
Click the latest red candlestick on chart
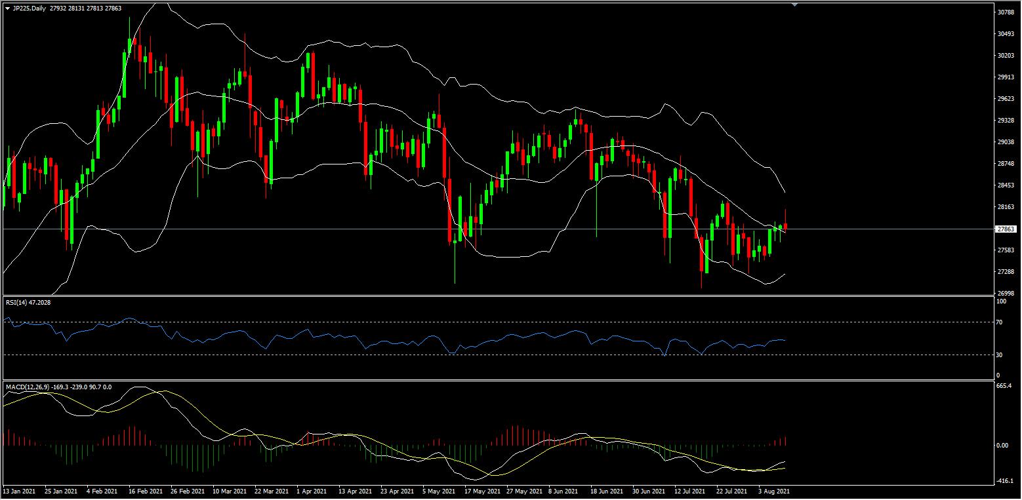785,226
